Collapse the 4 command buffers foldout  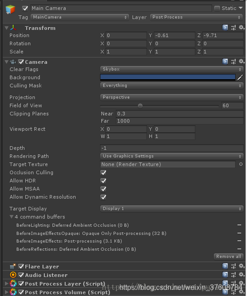point(11,216)
